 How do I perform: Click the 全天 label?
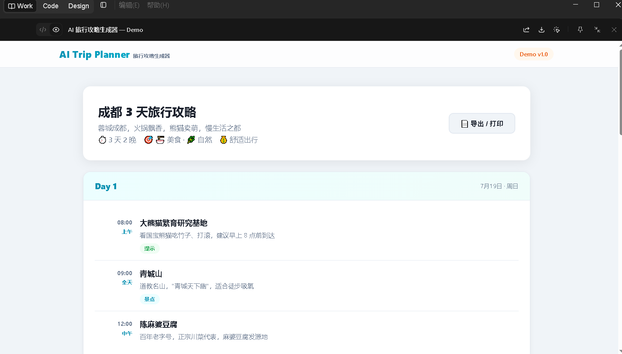point(127,282)
